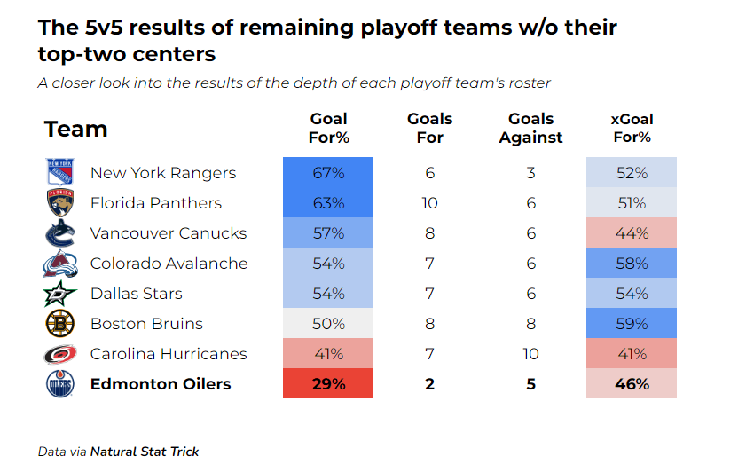Click the Goals Against column header

530,128
